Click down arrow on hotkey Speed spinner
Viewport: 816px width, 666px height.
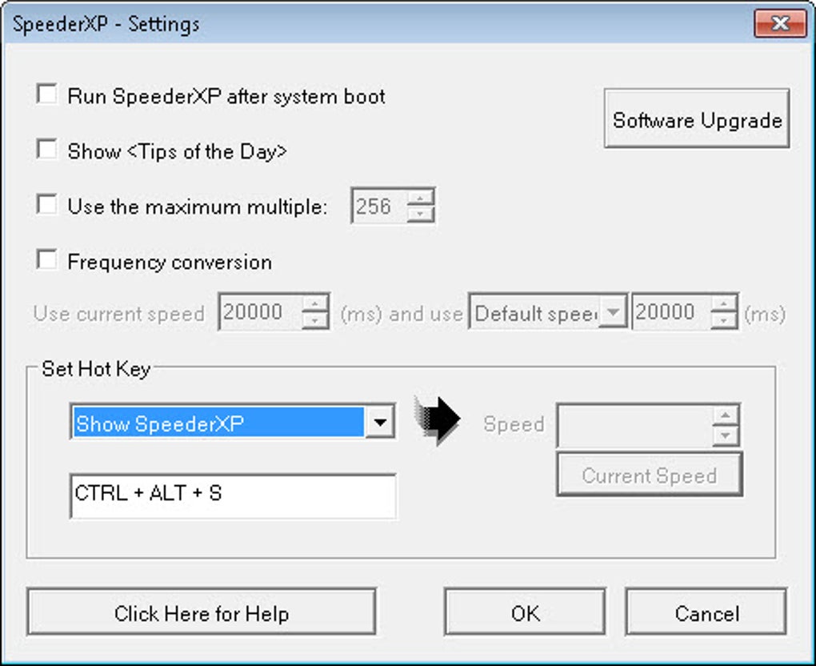(x=726, y=435)
